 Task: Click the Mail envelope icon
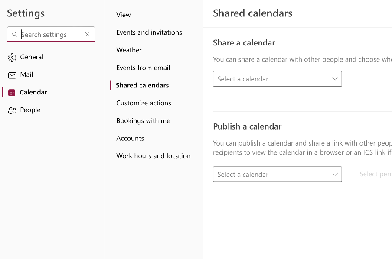pos(12,75)
